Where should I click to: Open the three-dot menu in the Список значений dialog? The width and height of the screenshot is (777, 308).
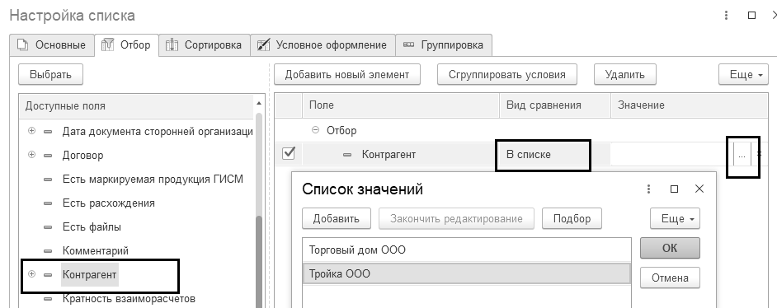tap(648, 189)
